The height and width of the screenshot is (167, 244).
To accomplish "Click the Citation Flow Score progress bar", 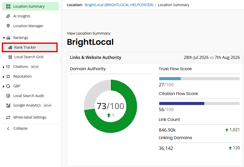I will pos(199,103).
